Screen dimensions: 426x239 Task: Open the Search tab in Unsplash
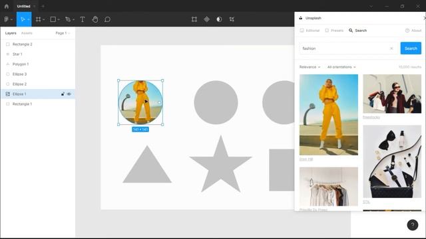pyautogui.click(x=358, y=31)
